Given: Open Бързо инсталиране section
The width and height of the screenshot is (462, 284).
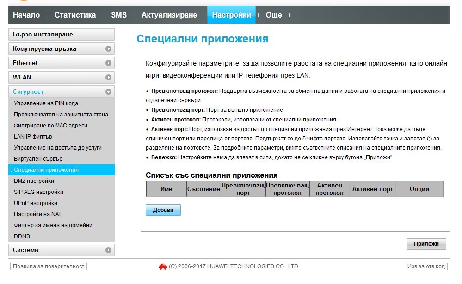Looking at the screenshot, I should click(62, 35).
